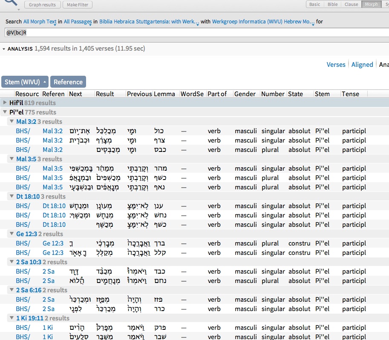Open Mal 3:2 reference for lemma כבס

52,150
